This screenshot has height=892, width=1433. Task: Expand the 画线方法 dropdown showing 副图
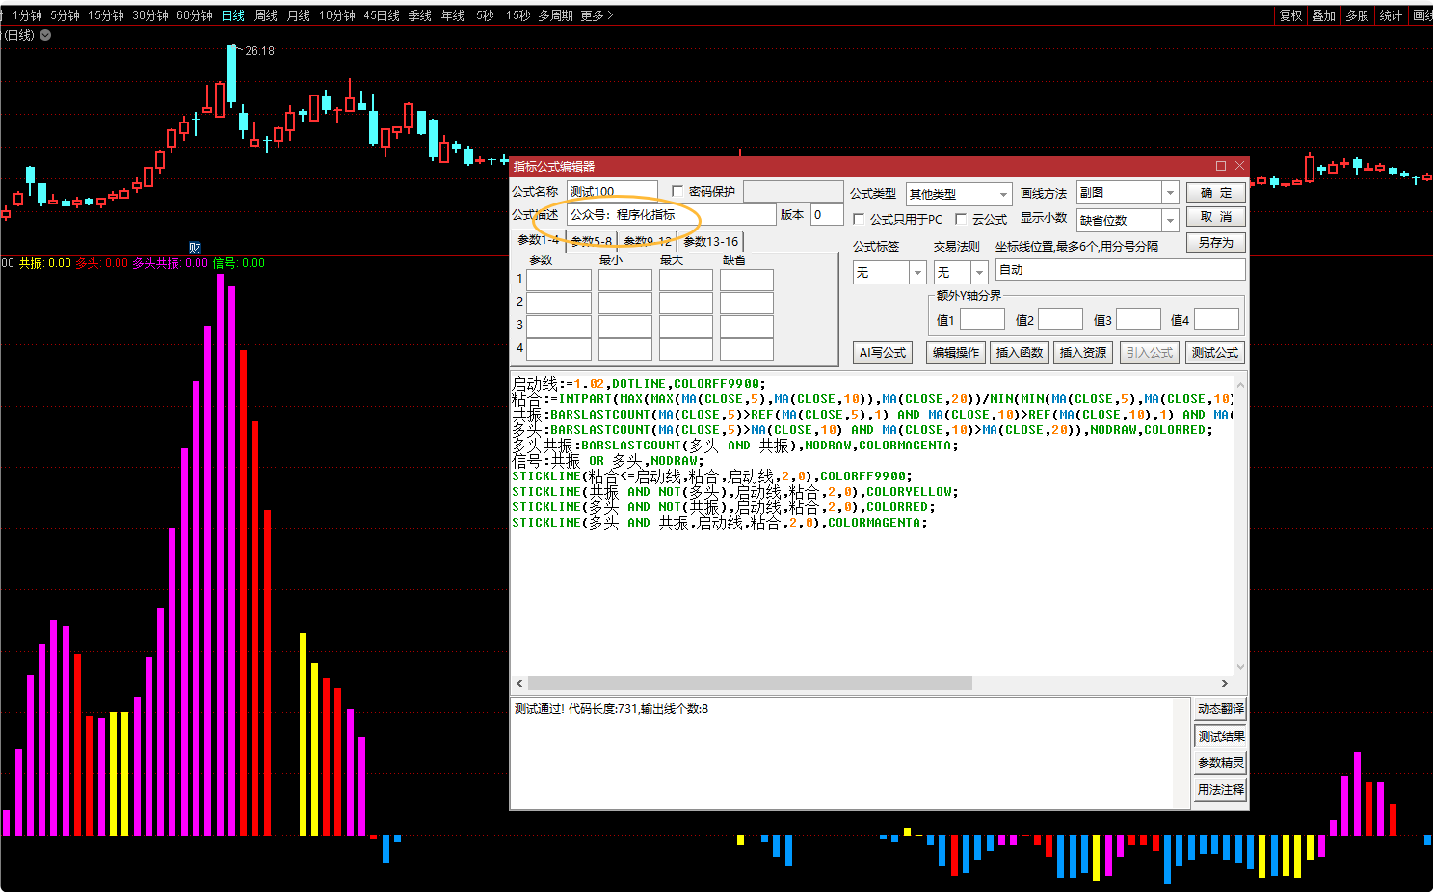[1170, 193]
